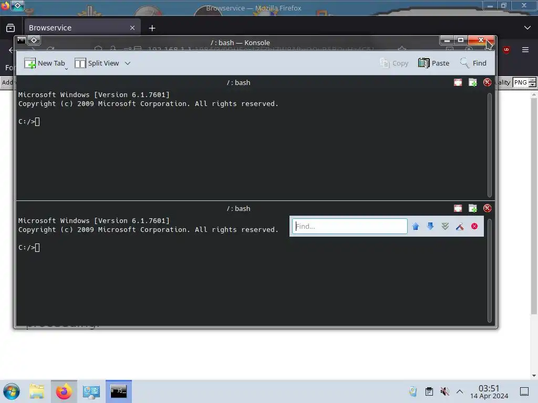Image resolution: width=538 pixels, height=403 pixels.
Task: Select the Browservice tab in Firefox
Action: tap(82, 28)
